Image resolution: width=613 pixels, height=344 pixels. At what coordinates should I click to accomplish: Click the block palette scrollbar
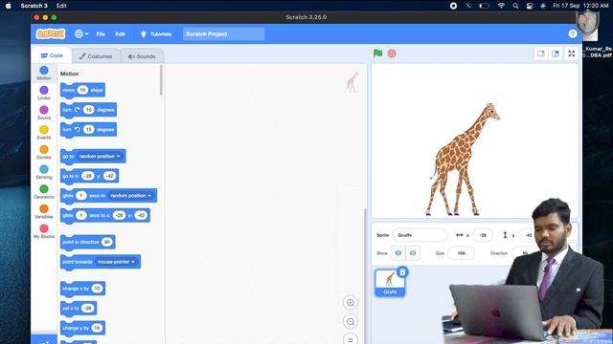pyautogui.click(x=161, y=80)
